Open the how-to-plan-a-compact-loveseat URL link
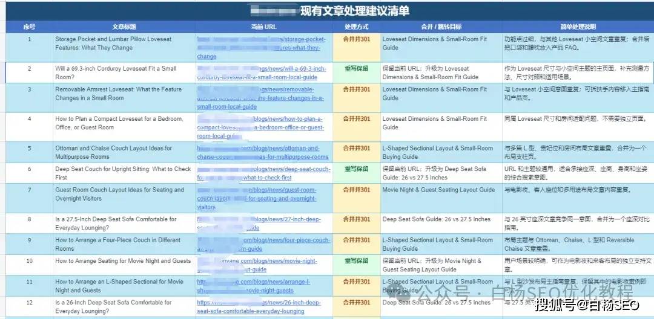Image resolution: width=654 pixels, height=319 pixels. point(260,127)
